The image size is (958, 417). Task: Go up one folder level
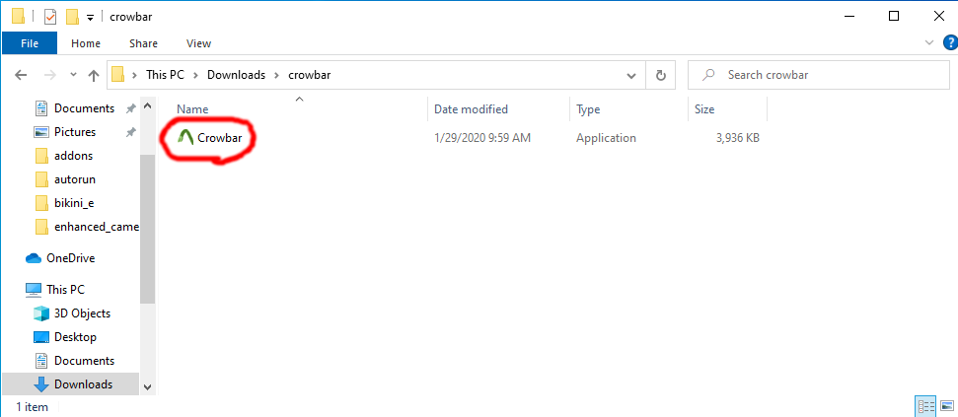(94, 75)
